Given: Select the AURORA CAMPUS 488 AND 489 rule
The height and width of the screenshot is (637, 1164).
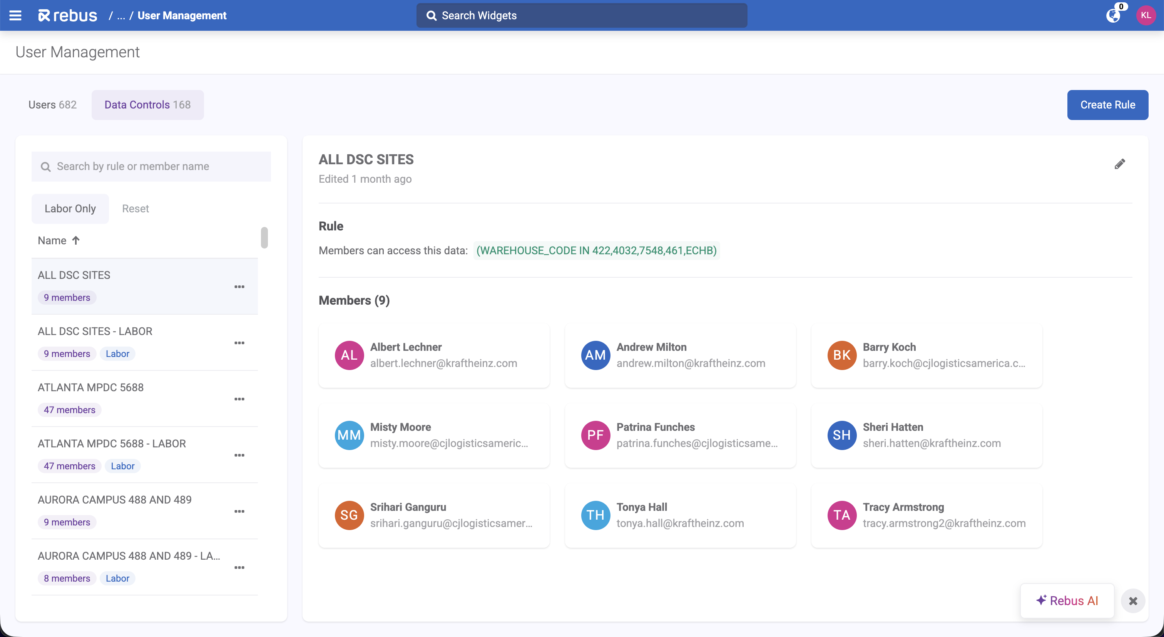Looking at the screenshot, I should tap(145, 511).
